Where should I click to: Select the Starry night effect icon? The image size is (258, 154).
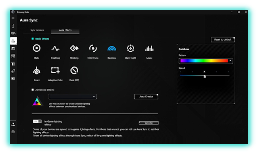[x=131, y=48]
